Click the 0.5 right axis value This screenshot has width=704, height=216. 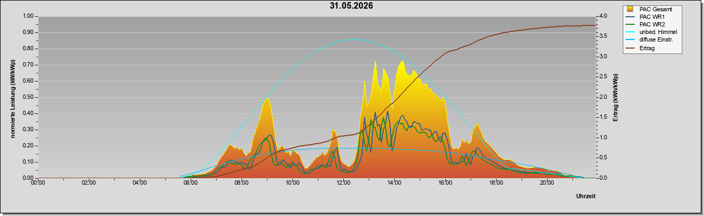(x=604, y=158)
